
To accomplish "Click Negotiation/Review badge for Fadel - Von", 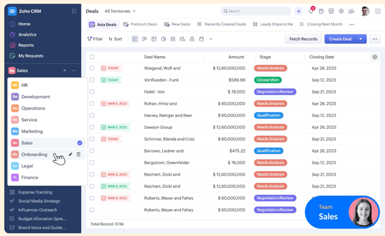I will pos(275,92).
